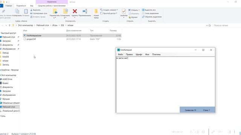Click the Cut scissors option
Screen dimensions: 241x135
(35, 10)
